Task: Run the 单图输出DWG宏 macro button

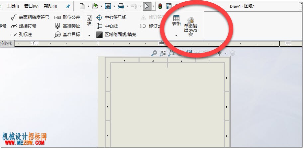Action: [x=191, y=27]
